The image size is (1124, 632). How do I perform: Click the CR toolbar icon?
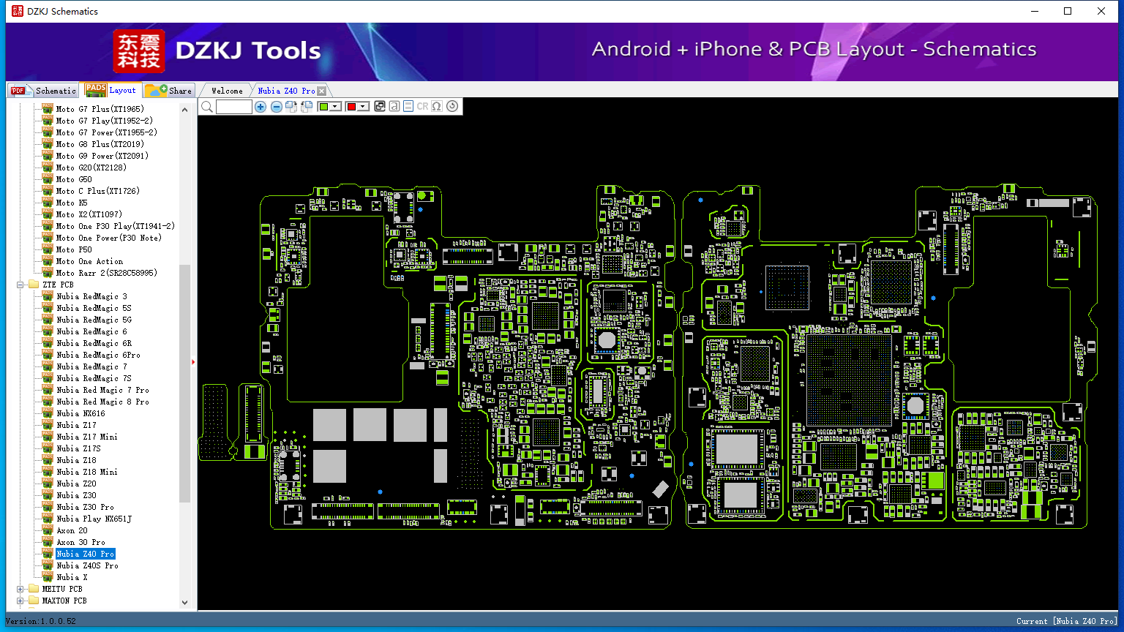click(422, 107)
